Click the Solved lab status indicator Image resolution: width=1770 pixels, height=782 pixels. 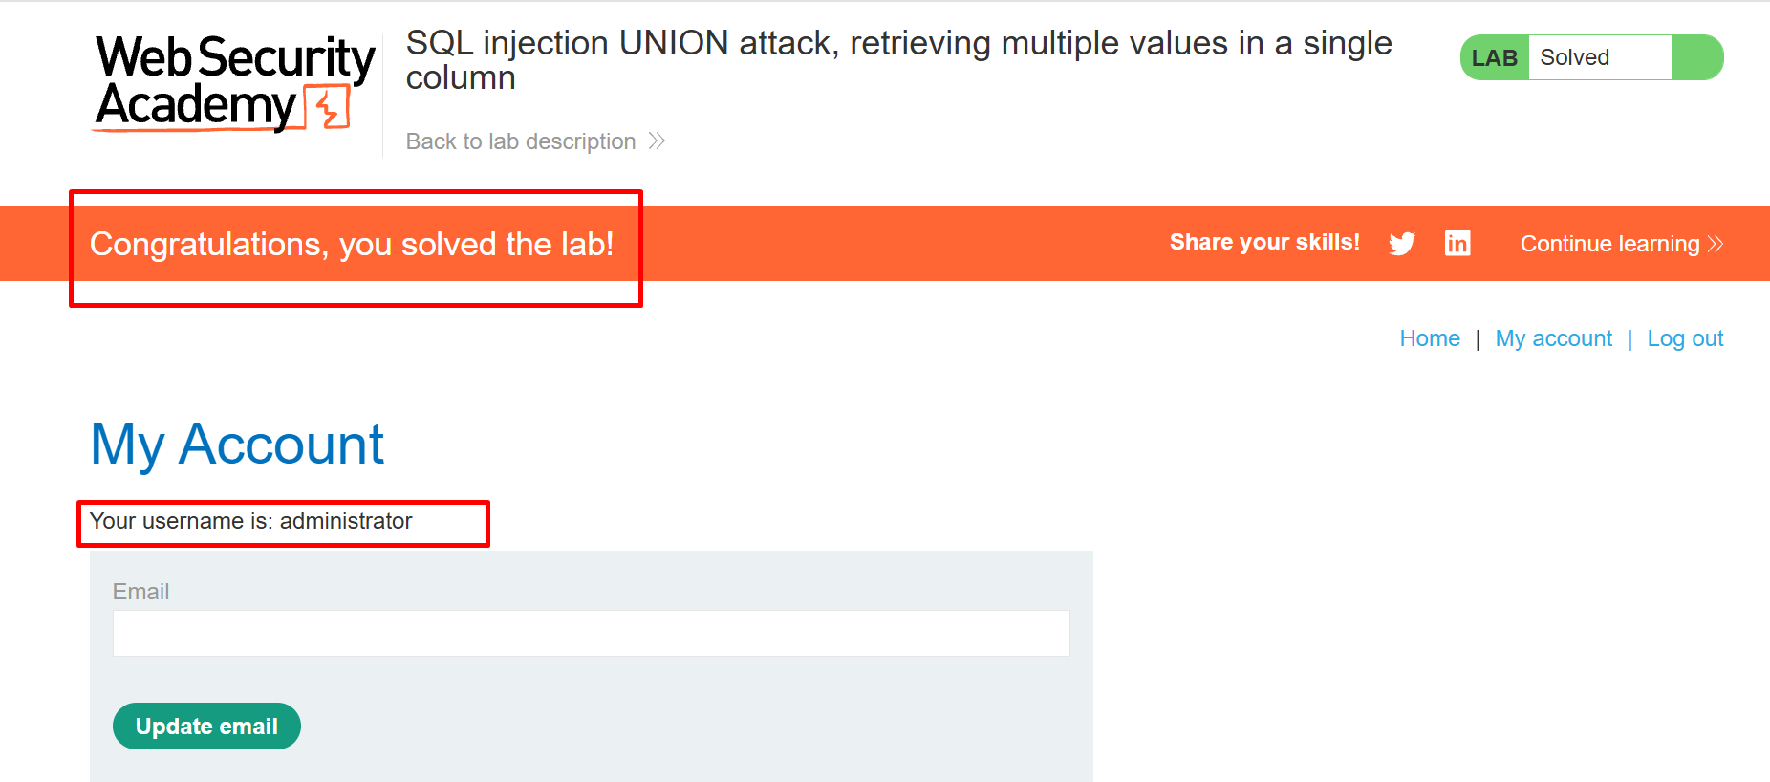click(x=1575, y=57)
